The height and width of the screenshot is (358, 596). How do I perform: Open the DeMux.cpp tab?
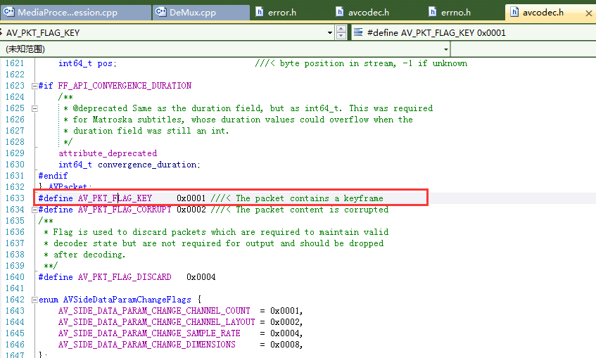pyautogui.click(x=201, y=13)
